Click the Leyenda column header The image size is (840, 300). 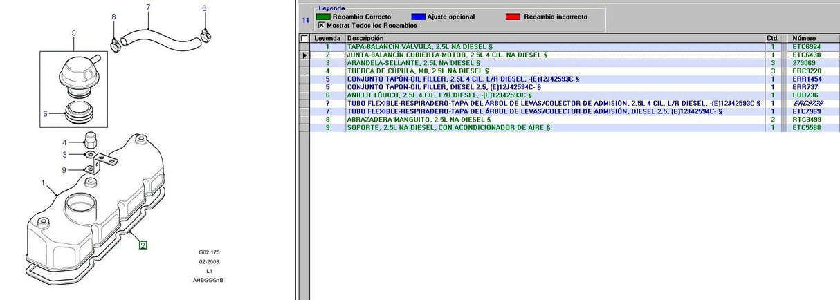(327, 38)
